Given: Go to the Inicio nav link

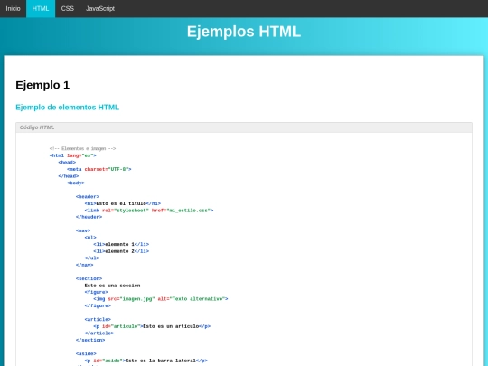Looking at the screenshot, I should [13, 9].
